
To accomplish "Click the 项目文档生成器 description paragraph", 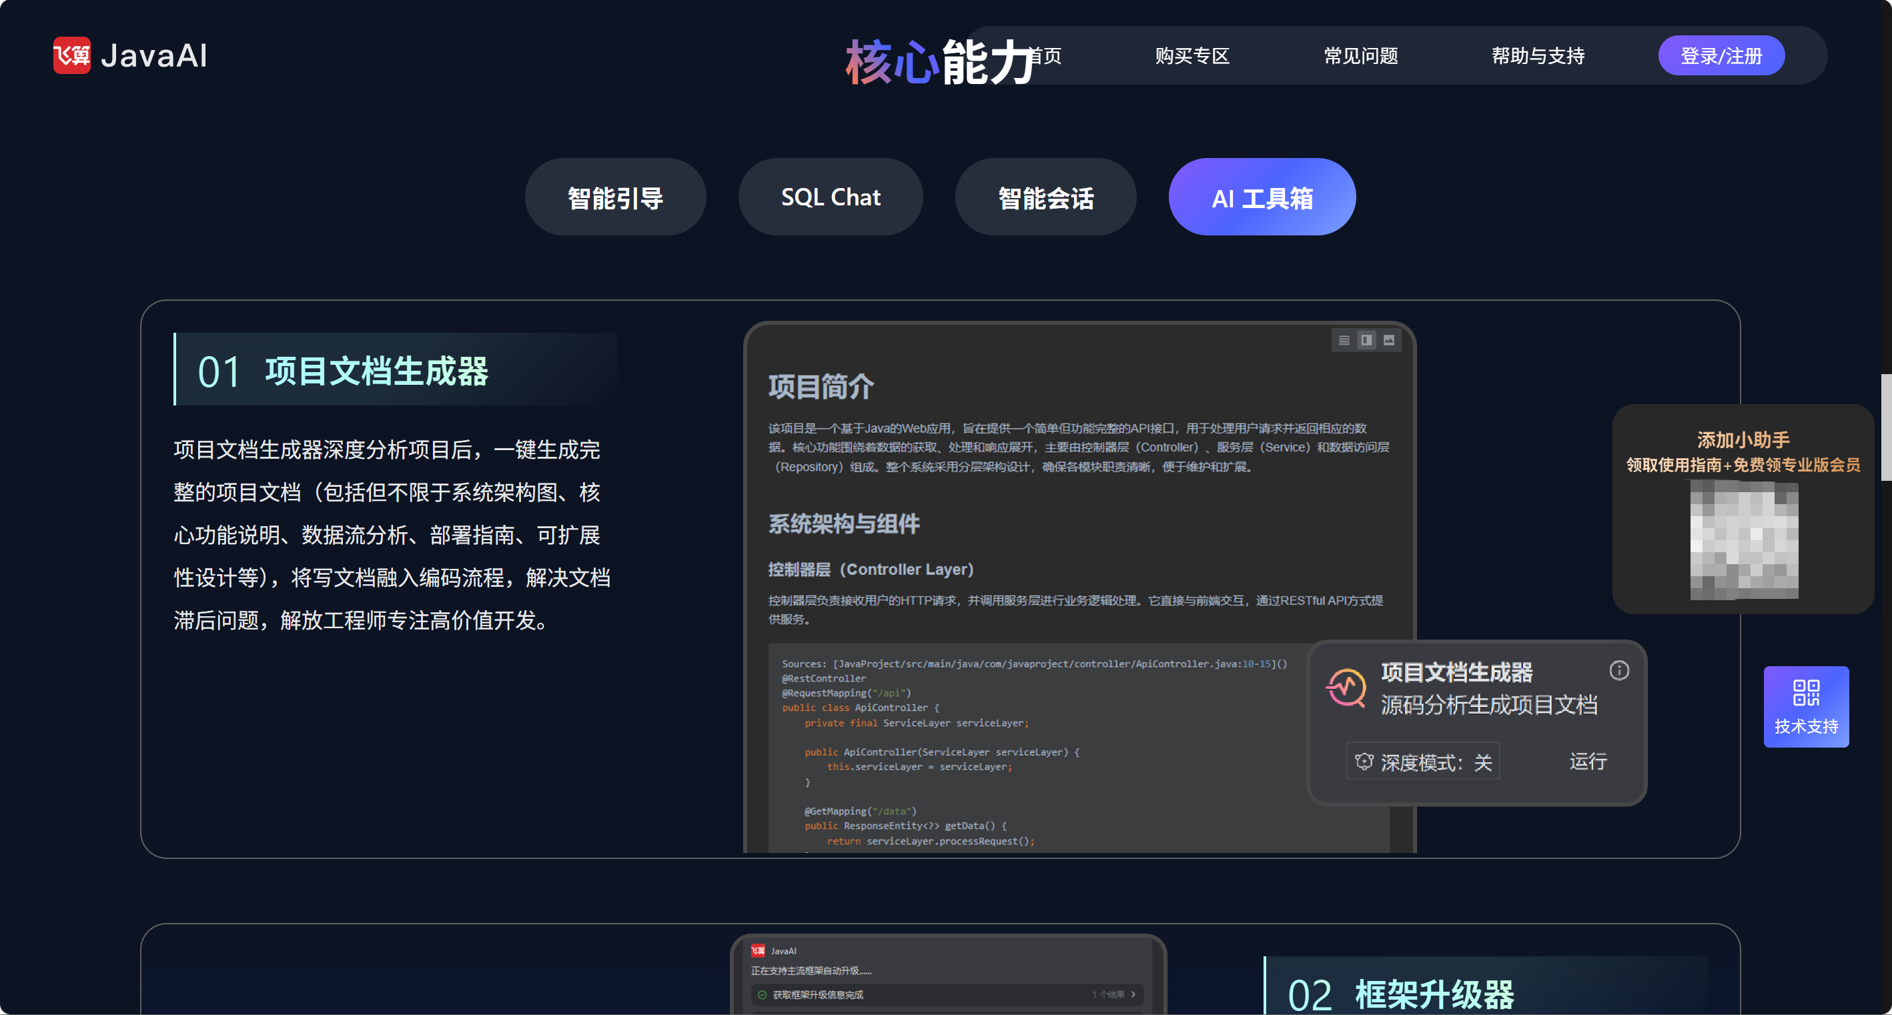I will (x=392, y=535).
